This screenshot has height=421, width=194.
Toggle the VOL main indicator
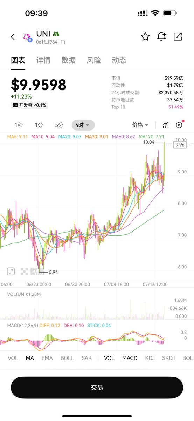tap(13, 358)
